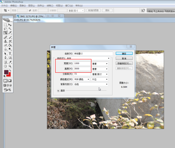The width and height of the screenshot is (175, 148).
Task: Select the Path Selection tool
Action: coord(6,54)
